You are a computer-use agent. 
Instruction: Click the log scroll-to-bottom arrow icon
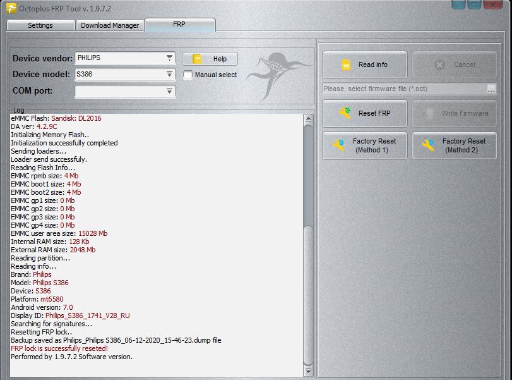pyautogui.click(x=308, y=371)
